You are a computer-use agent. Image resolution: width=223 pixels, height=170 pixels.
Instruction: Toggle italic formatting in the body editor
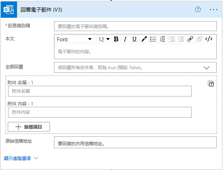[x=125, y=39]
